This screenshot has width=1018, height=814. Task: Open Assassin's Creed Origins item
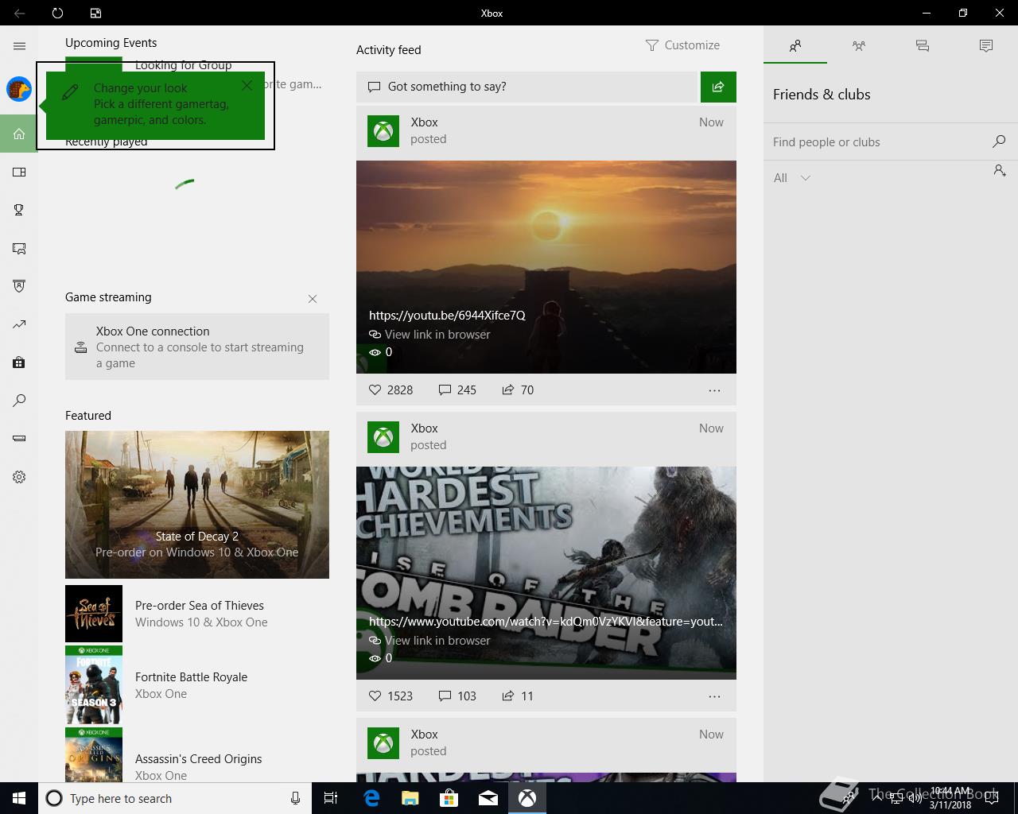[x=197, y=755]
